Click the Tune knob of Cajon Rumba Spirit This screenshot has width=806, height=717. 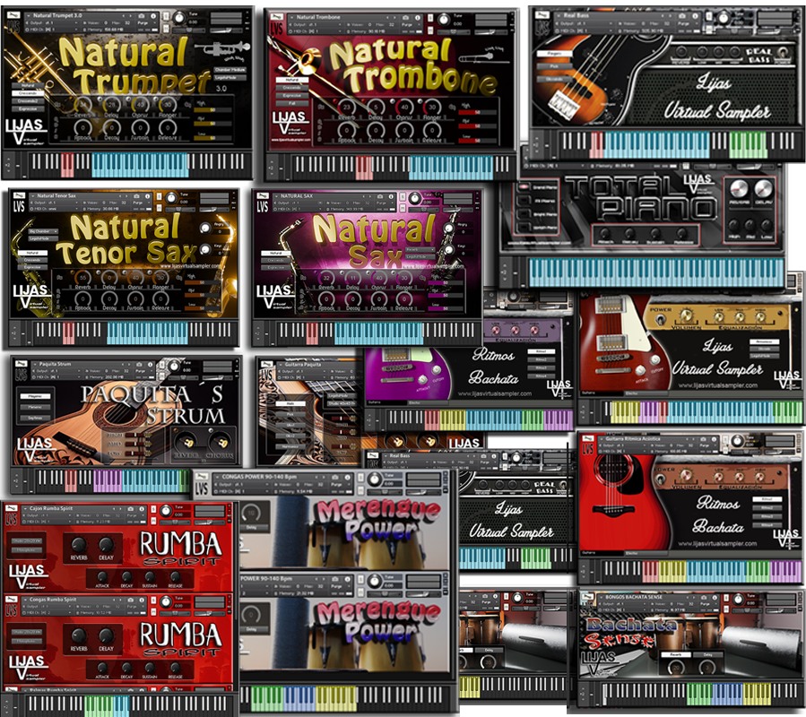click(166, 511)
